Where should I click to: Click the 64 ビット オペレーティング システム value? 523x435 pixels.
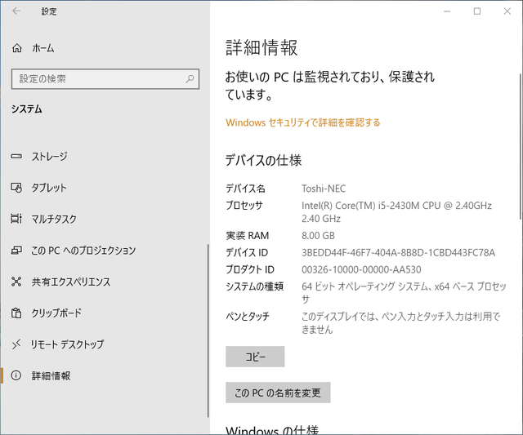(404, 292)
